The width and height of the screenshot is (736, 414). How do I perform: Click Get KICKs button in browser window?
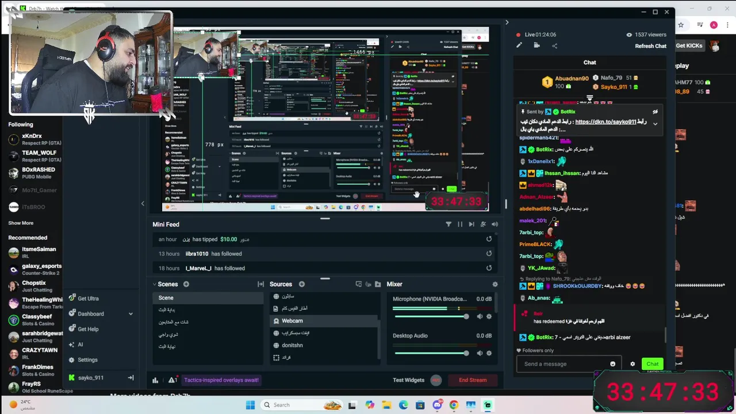pyautogui.click(x=689, y=45)
